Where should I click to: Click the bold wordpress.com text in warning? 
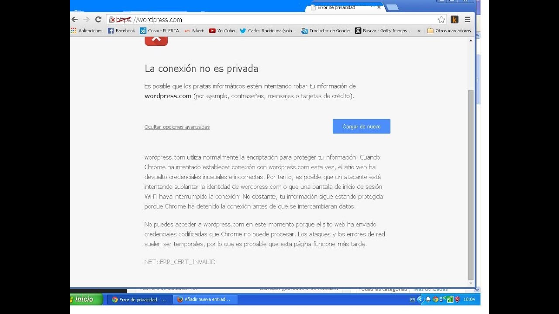click(168, 96)
